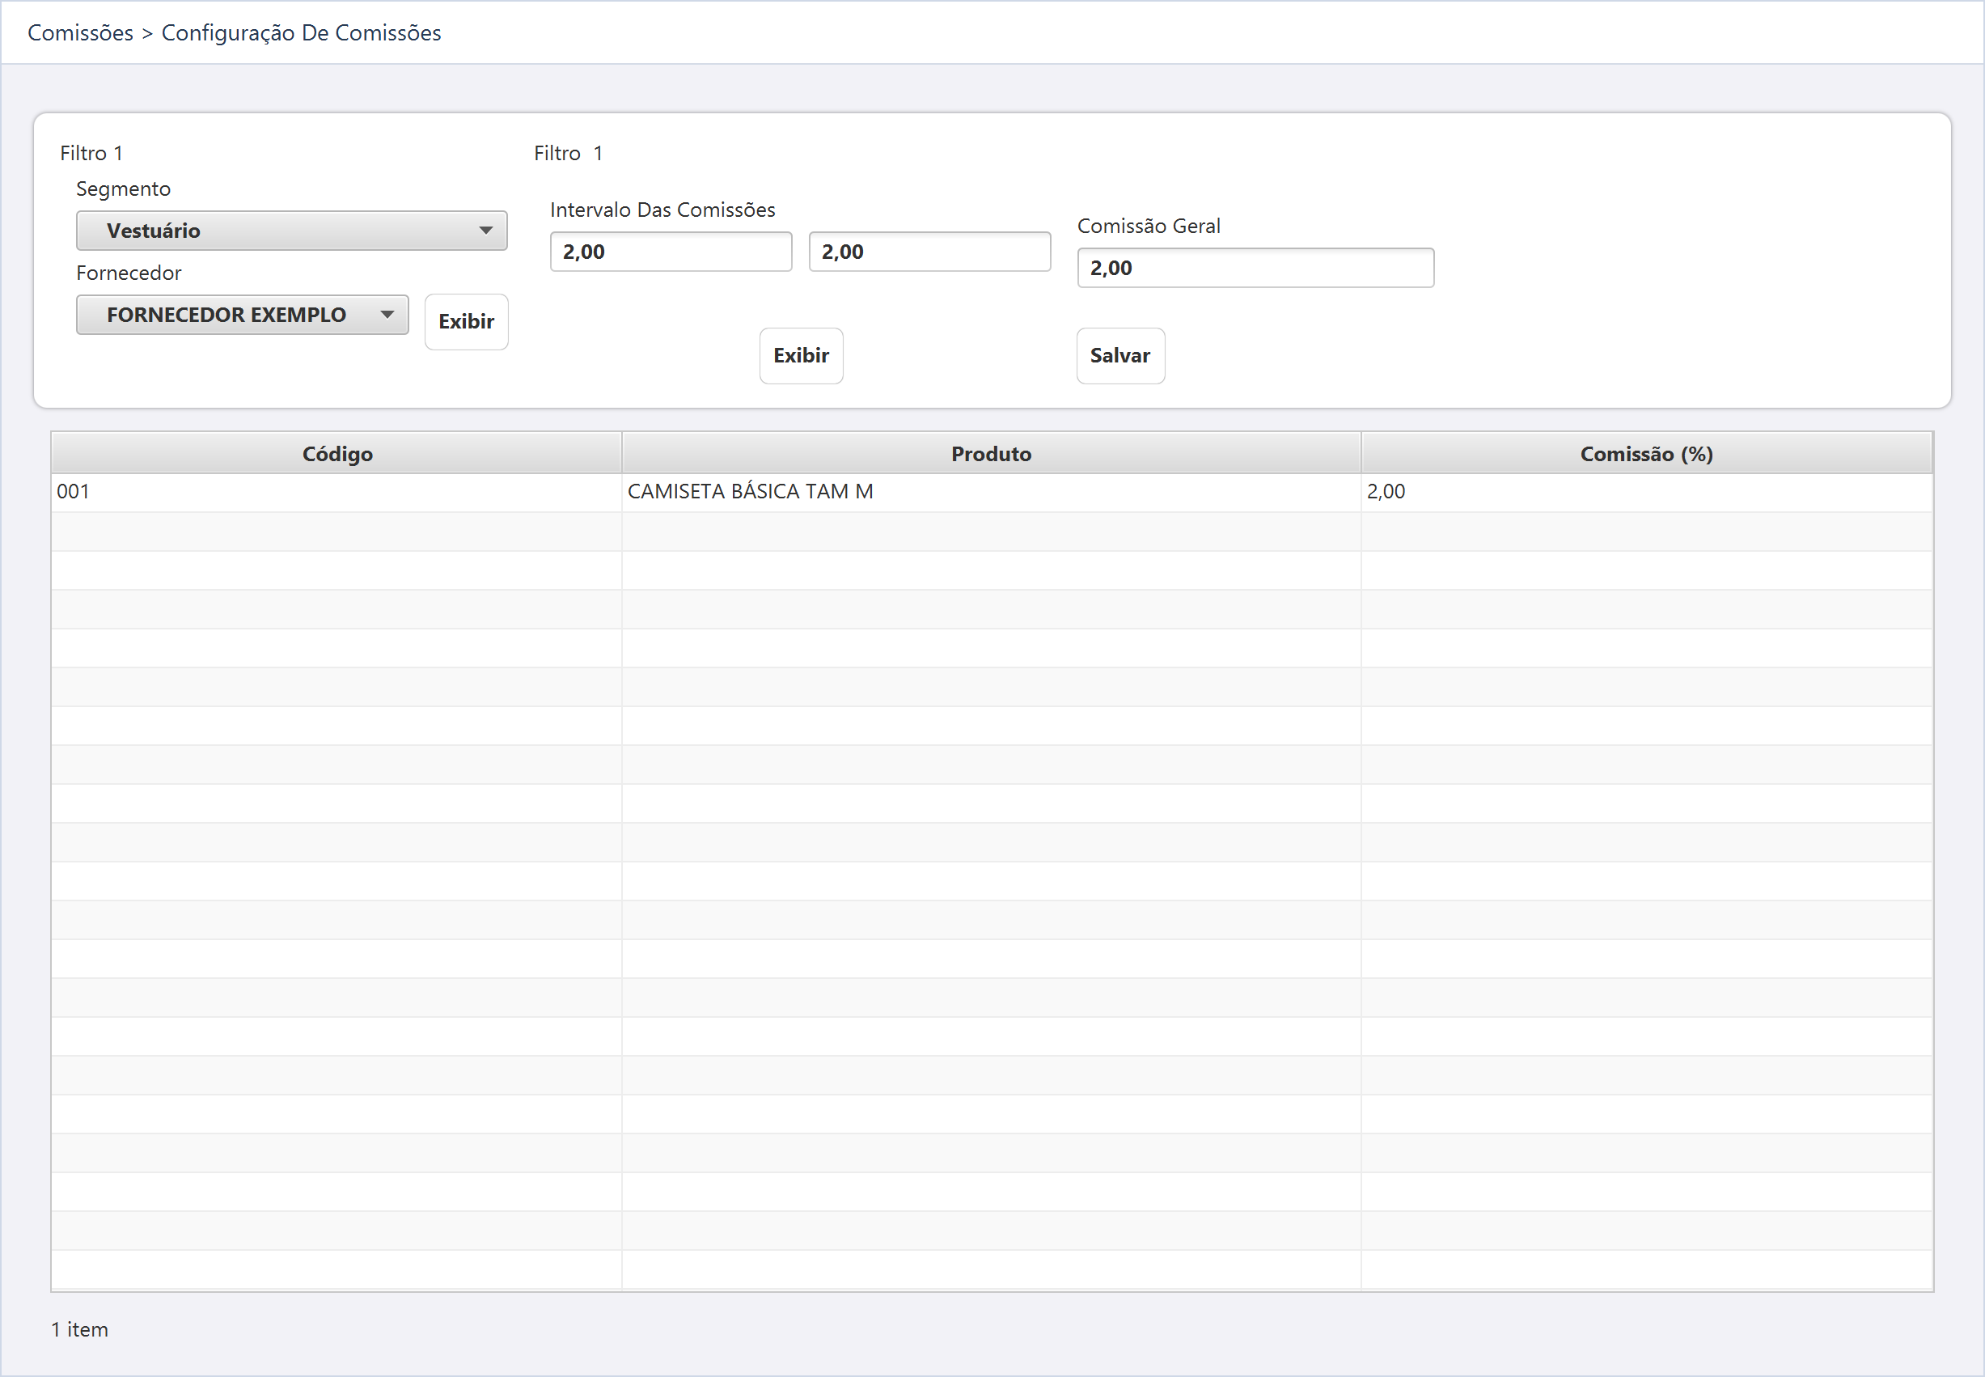Focus the first Intervalo Das Comissões field
This screenshot has height=1377, width=1985.
(x=671, y=252)
